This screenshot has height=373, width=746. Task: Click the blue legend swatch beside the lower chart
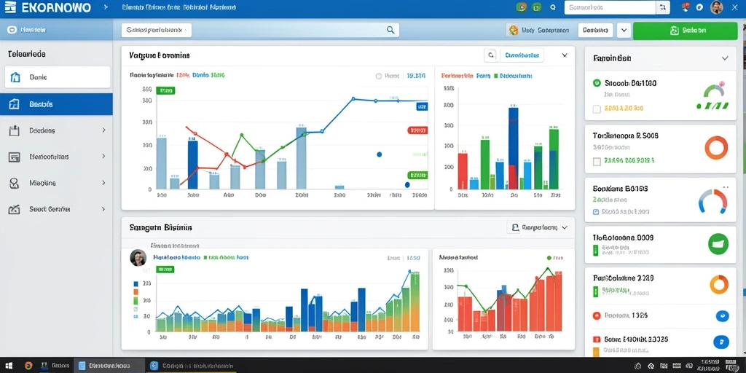click(136, 283)
